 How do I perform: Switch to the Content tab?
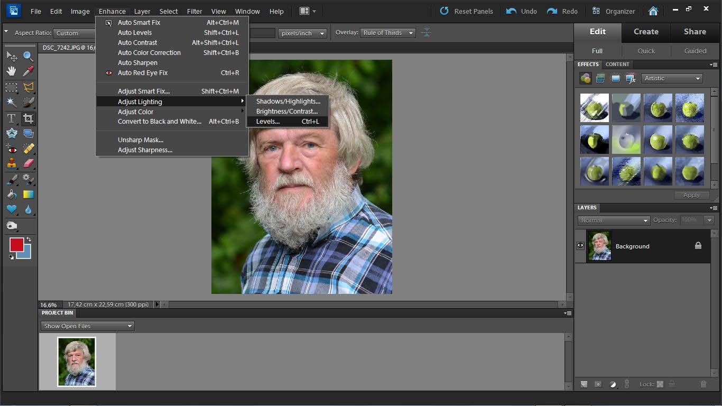pyautogui.click(x=617, y=64)
